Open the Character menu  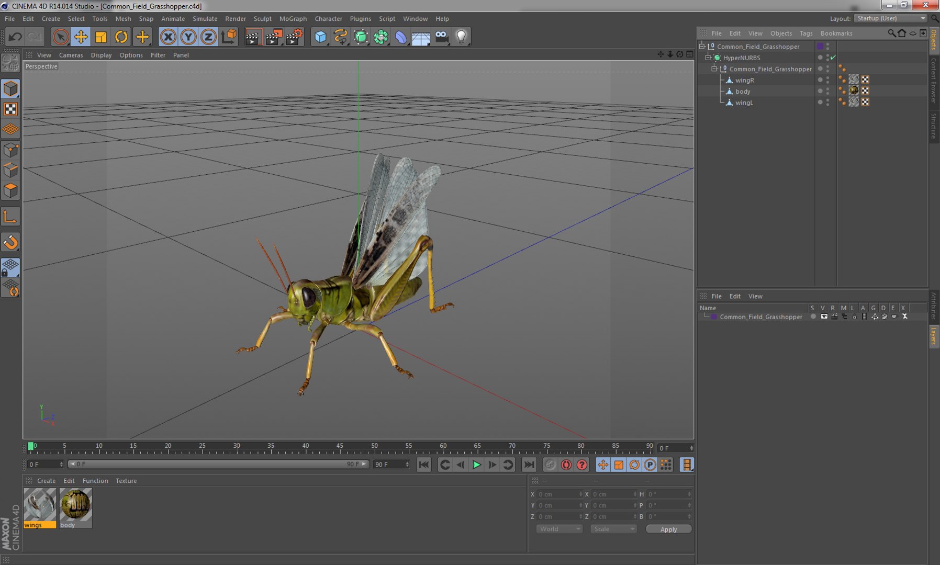coord(328,18)
